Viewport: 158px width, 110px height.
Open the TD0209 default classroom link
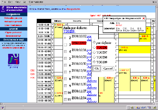[x=69, y=31]
